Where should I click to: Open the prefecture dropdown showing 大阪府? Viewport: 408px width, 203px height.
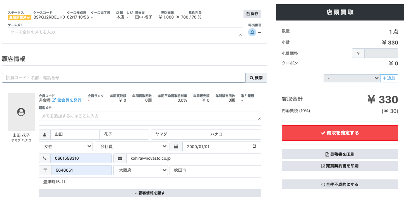point(141,170)
